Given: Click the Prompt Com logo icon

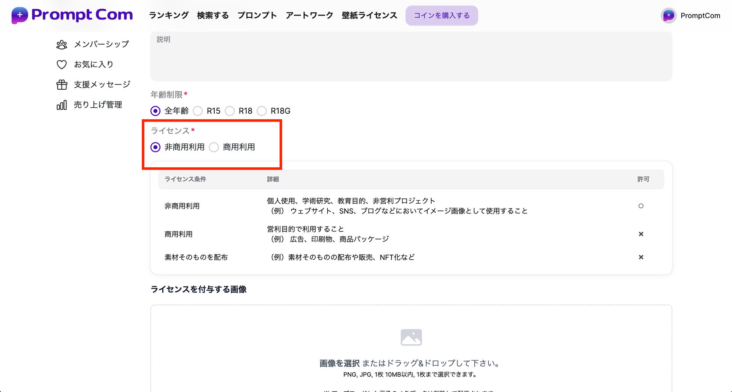Looking at the screenshot, I should pos(20,15).
